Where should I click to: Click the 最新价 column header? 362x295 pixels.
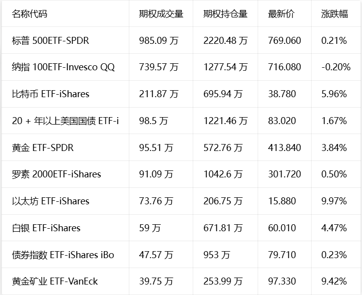[x=281, y=14]
